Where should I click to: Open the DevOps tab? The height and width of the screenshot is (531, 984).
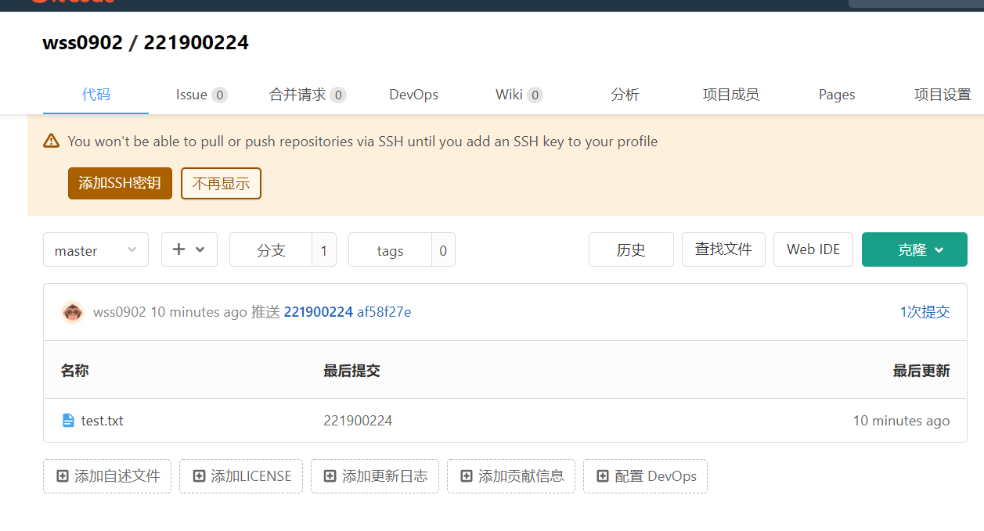[x=413, y=95]
